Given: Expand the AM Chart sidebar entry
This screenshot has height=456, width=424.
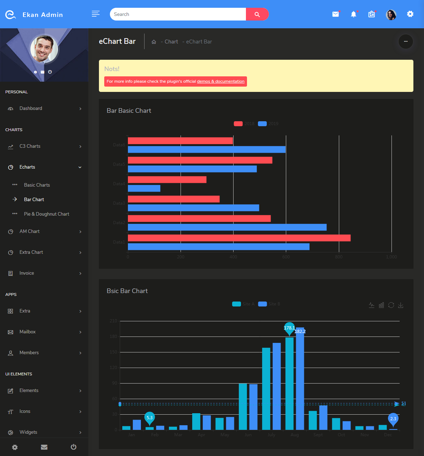Looking at the screenshot, I should 29,231.
